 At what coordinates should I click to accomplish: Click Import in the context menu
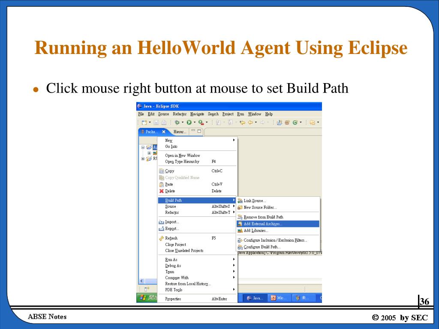(197, 222)
